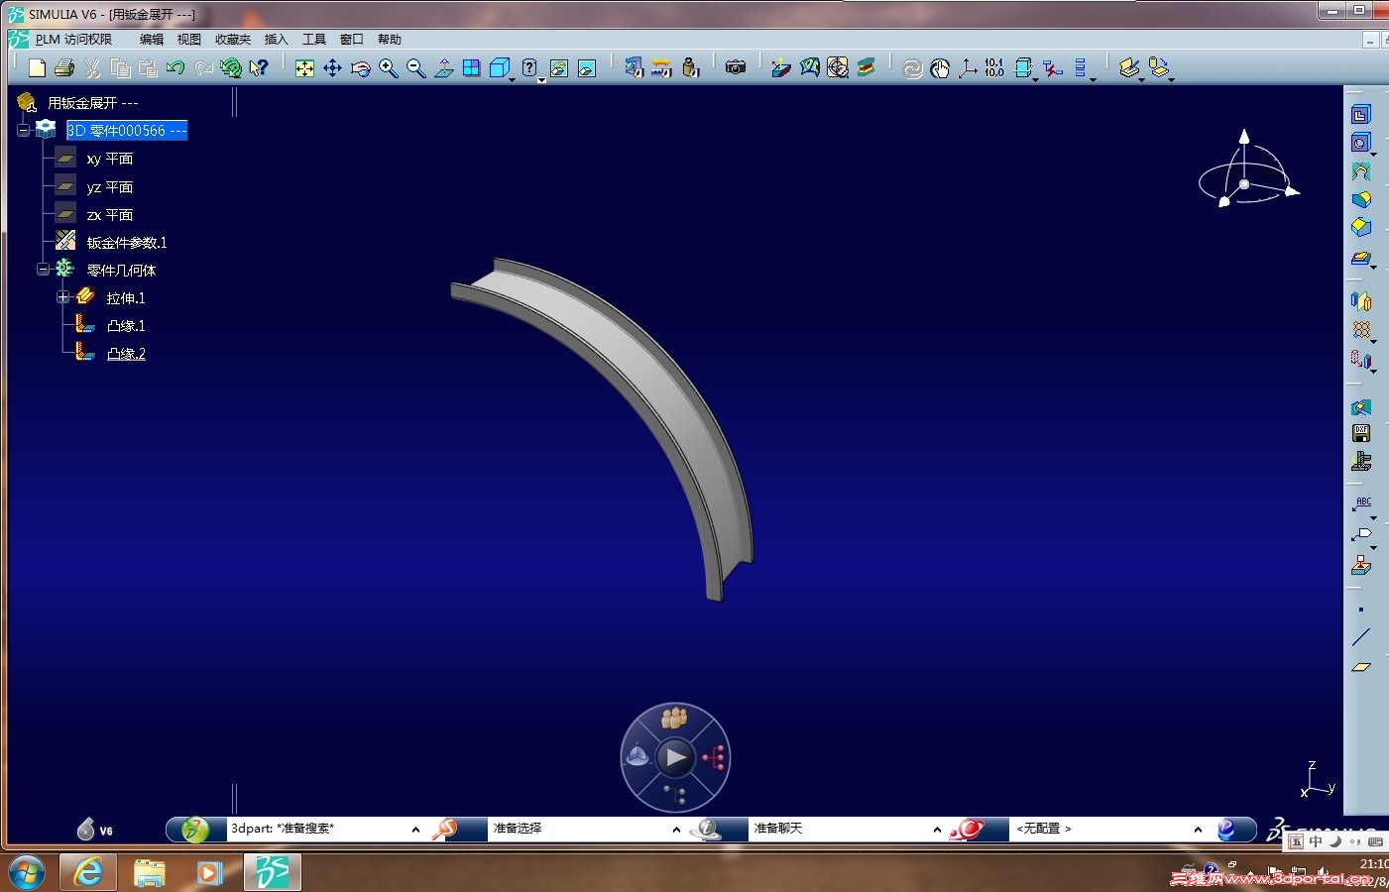
Task: Open the 收藏夹 menu
Action: tap(233, 40)
